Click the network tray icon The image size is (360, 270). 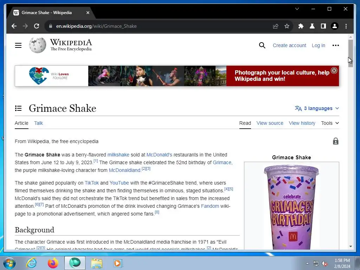(x=316, y=264)
